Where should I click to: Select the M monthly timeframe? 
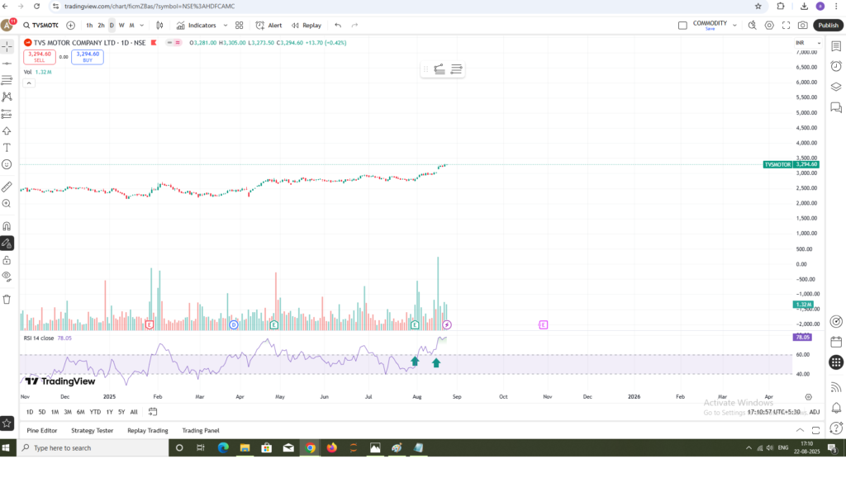pos(131,26)
